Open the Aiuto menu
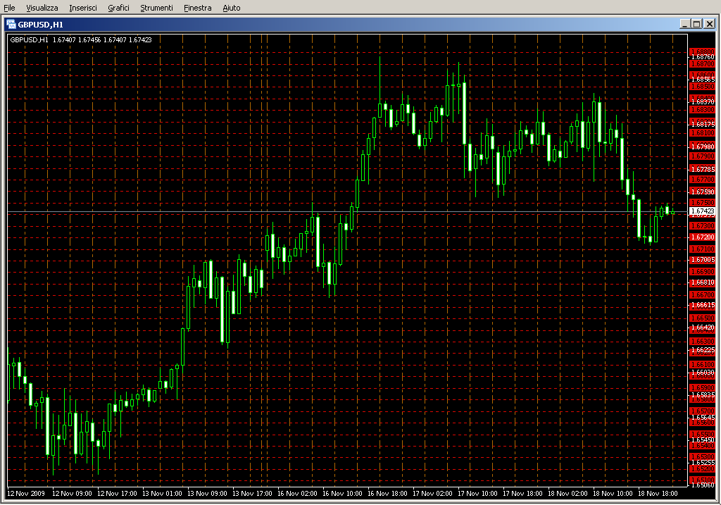The height and width of the screenshot is (505, 721). pyautogui.click(x=231, y=8)
